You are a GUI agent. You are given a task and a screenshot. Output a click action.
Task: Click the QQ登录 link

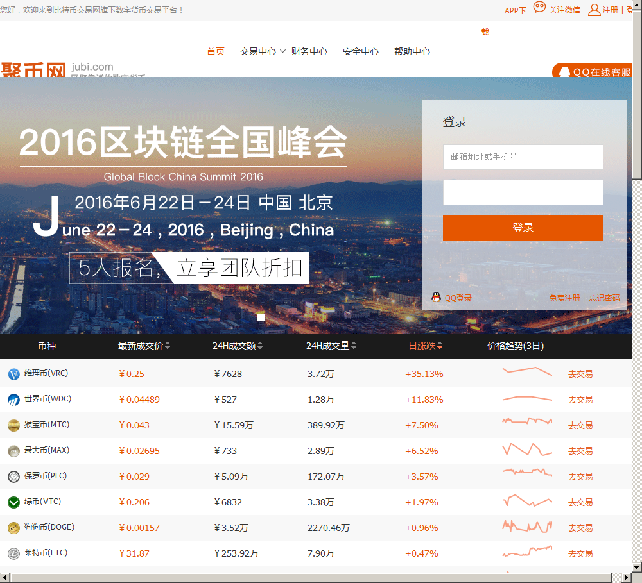point(458,298)
